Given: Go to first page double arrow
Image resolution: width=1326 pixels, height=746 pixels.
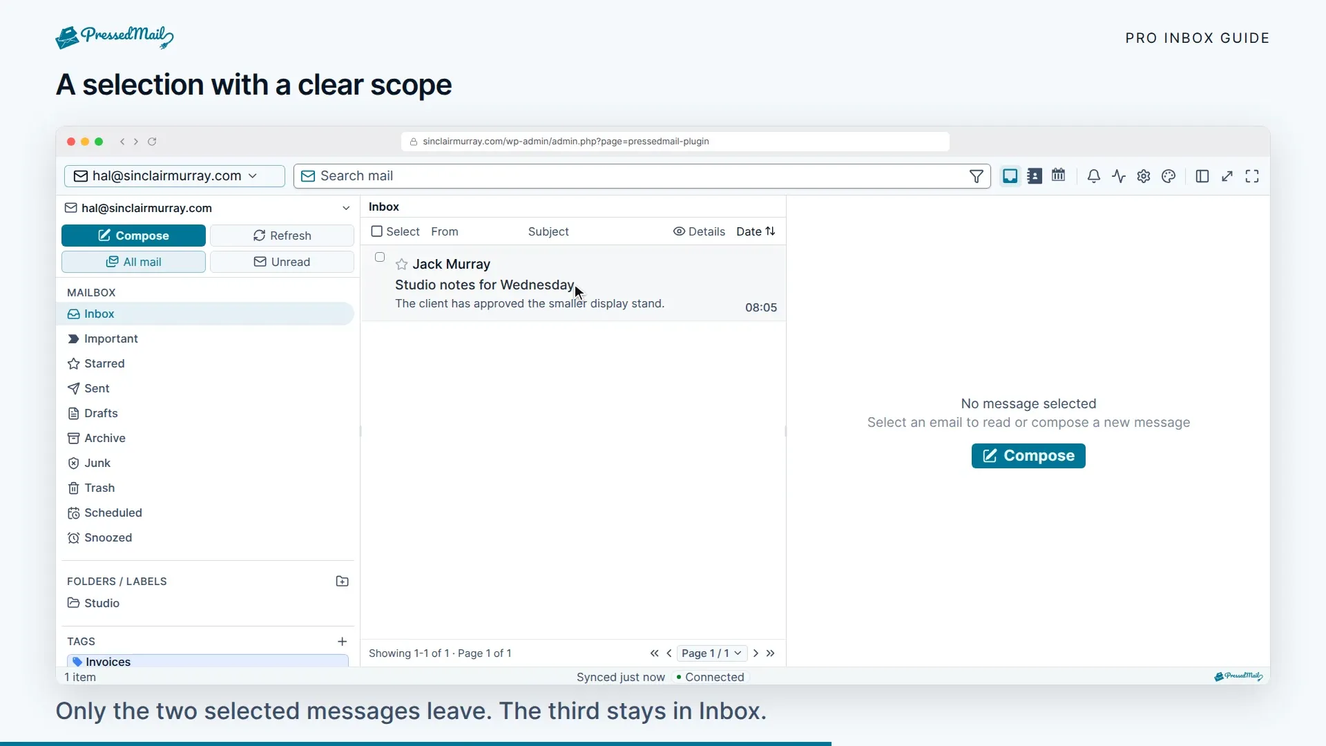Looking at the screenshot, I should coord(654,653).
